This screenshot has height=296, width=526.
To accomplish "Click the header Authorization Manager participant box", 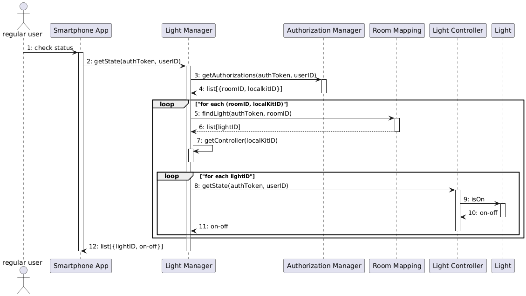I will click(323, 31).
